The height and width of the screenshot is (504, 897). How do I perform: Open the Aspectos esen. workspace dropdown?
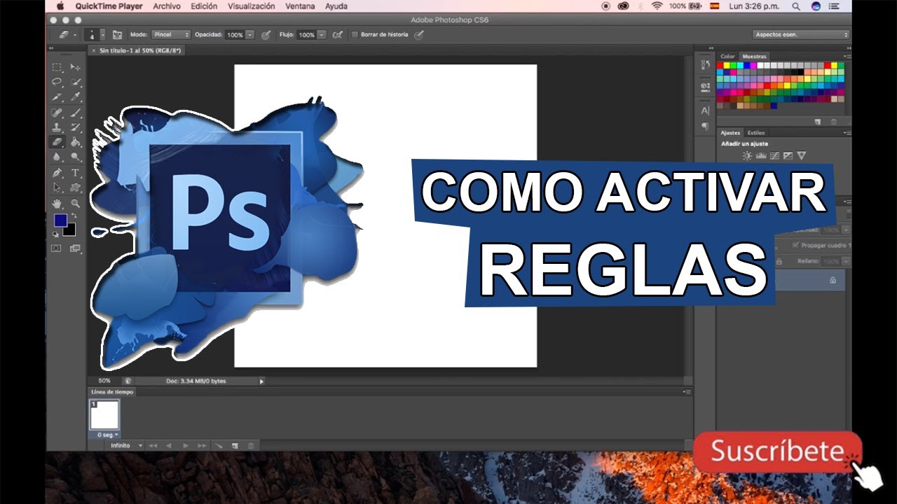coord(801,34)
